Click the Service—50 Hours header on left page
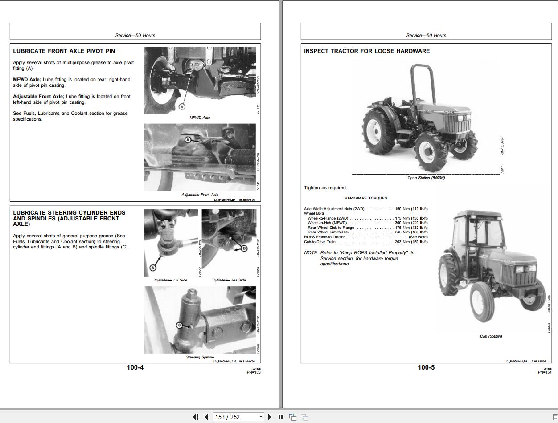The width and height of the screenshot is (558, 423). click(135, 35)
